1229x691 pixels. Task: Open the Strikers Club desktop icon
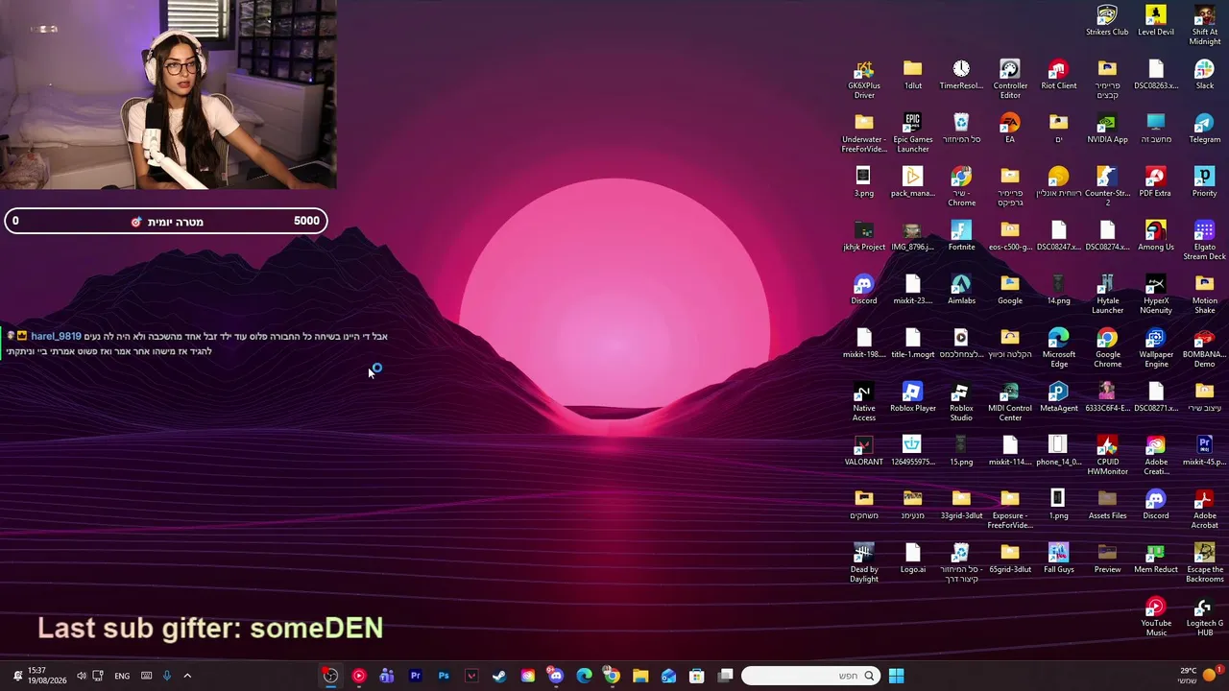[1107, 20]
